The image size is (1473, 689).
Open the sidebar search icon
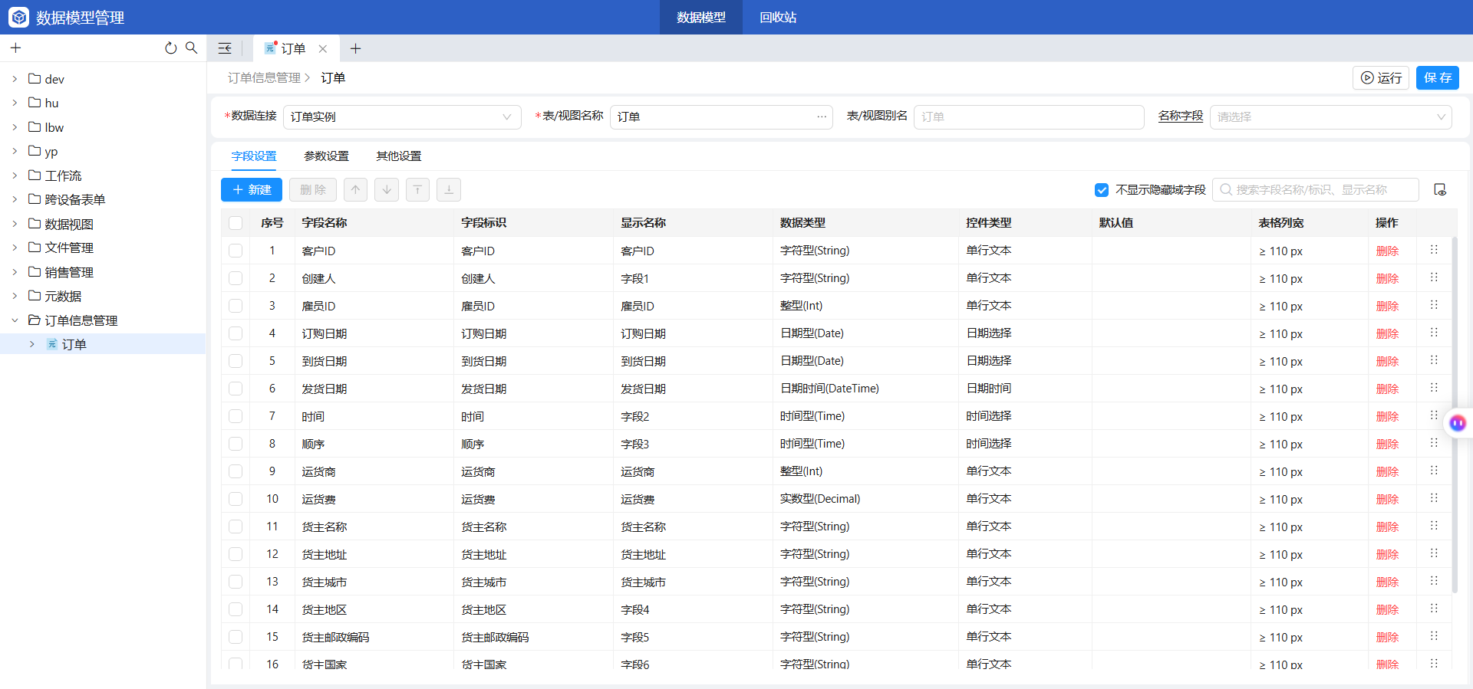point(191,48)
